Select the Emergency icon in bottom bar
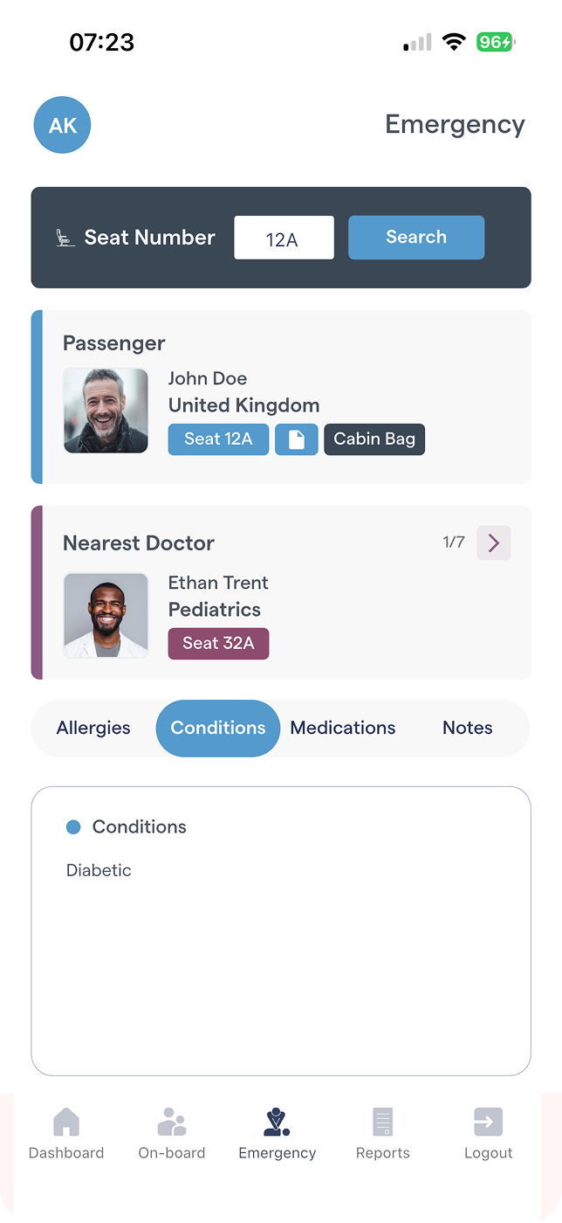Screen dimensions: 562x1223 point(277,1122)
